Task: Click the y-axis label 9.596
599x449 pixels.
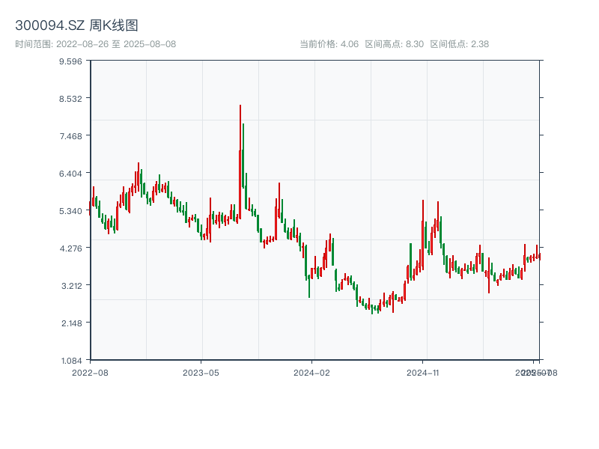Action: [x=70, y=61]
